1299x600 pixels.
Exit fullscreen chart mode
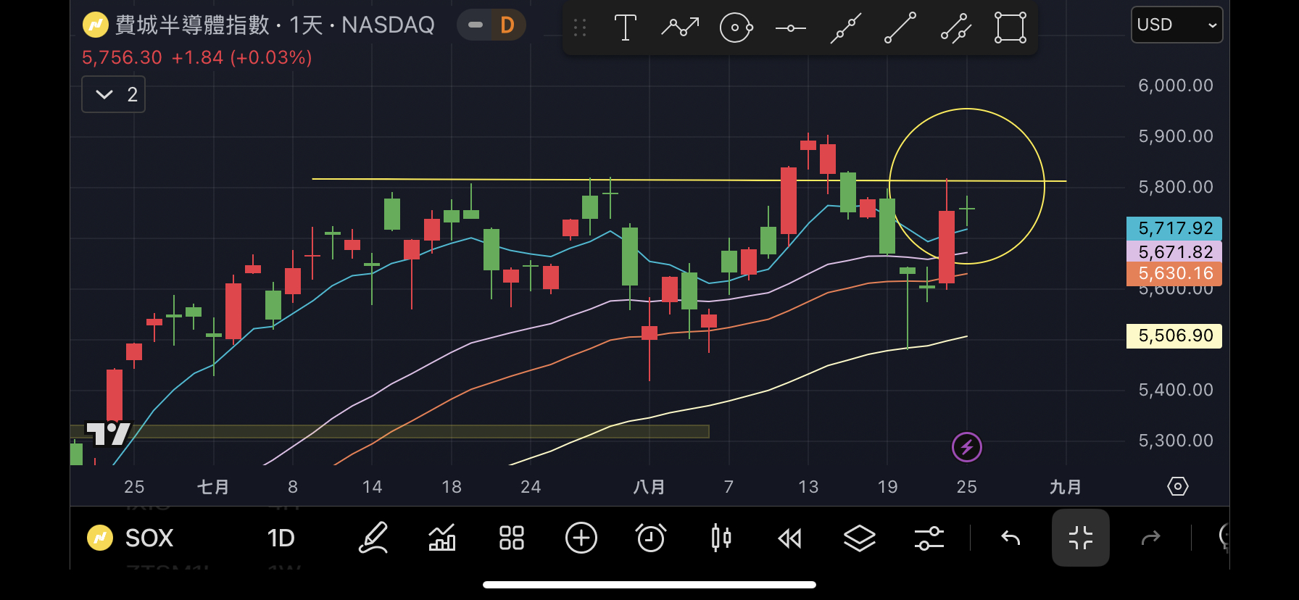tap(1080, 538)
